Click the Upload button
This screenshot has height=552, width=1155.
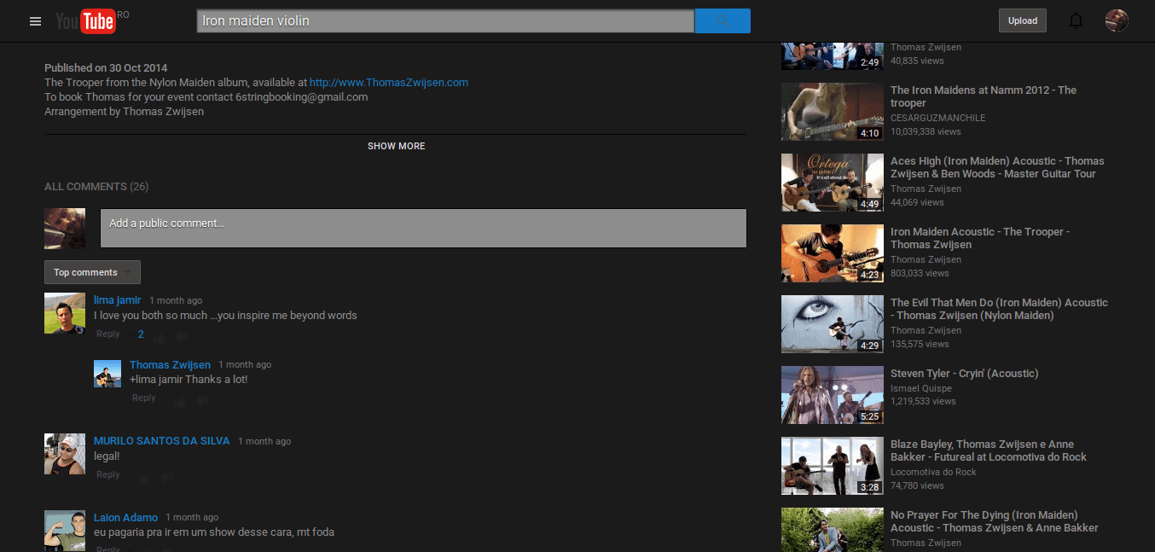(x=1022, y=21)
